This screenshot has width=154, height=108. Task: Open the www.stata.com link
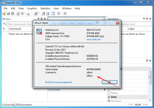coord(93,39)
